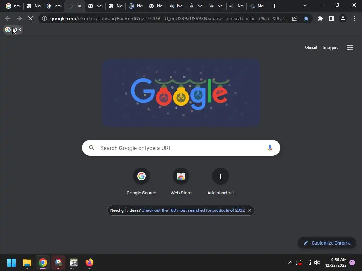This screenshot has width=362, height=271.
Task: Open the 100 most searched products link
Action: pos(193,210)
